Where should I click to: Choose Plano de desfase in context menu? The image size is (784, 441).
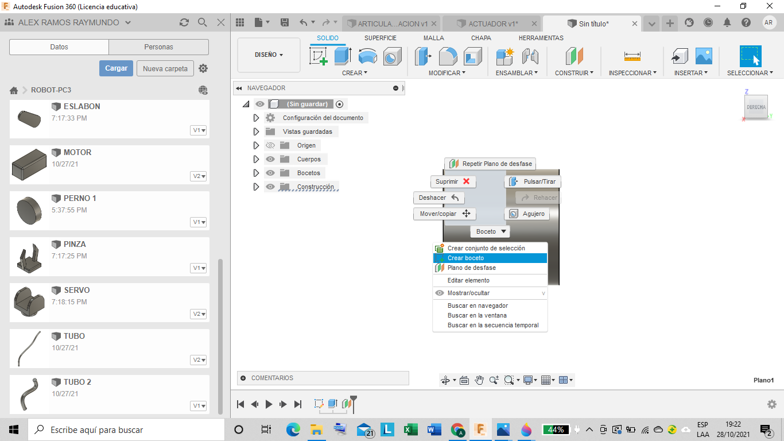pos(490,268)
